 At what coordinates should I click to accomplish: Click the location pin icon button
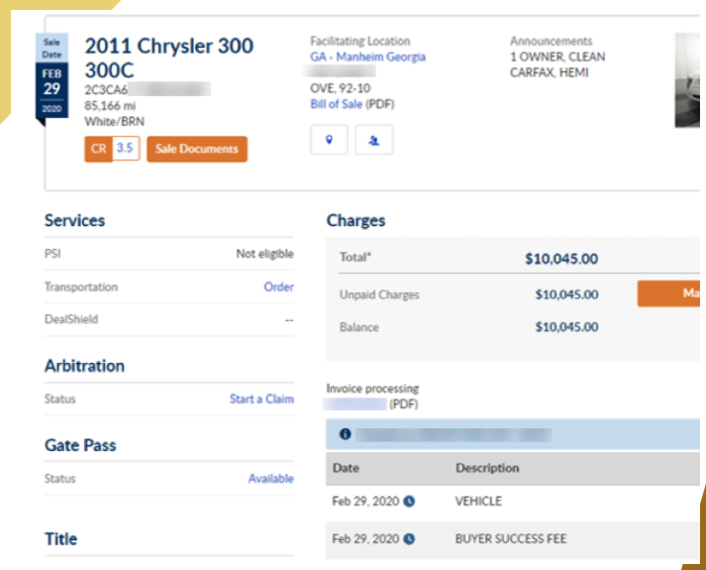pos(329,140)
